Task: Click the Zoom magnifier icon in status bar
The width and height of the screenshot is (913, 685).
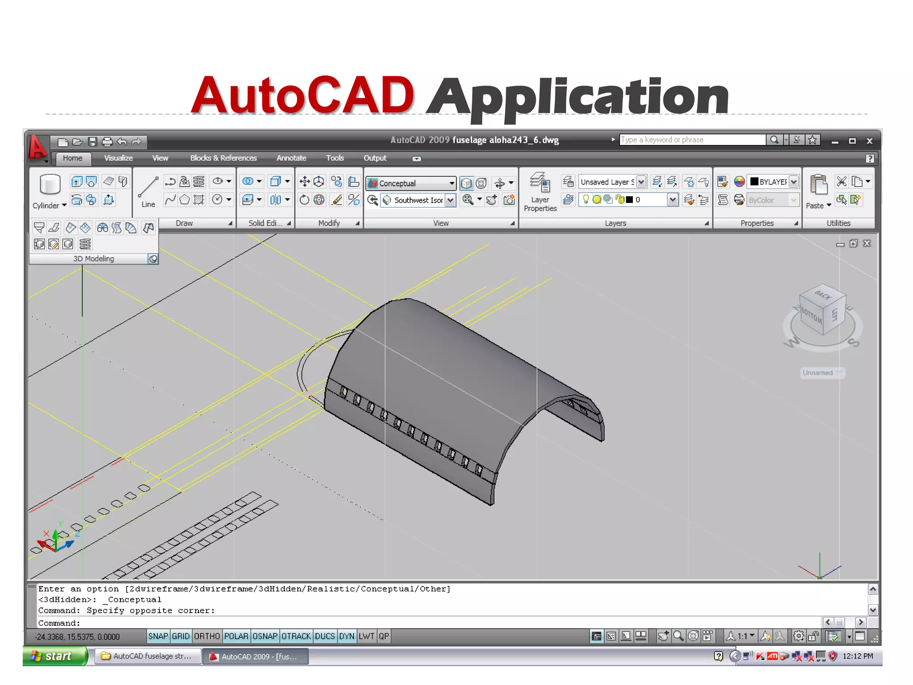Action: click(678, 636)
